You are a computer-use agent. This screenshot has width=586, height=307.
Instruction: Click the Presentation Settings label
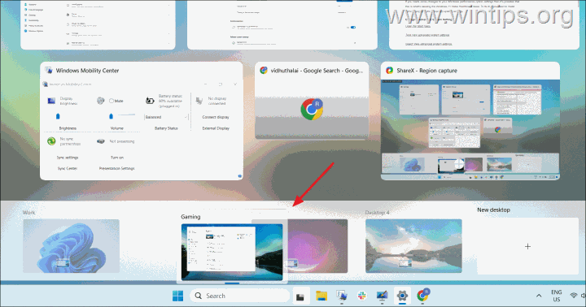(116, 169)
